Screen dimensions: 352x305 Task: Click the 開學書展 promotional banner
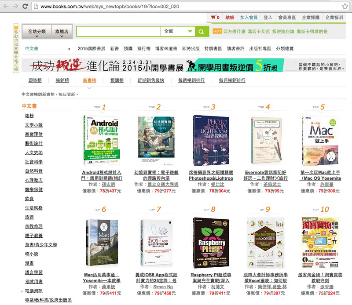tap(183, 65)
